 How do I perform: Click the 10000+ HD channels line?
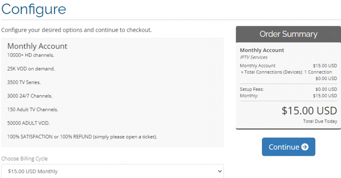(31, 55)
